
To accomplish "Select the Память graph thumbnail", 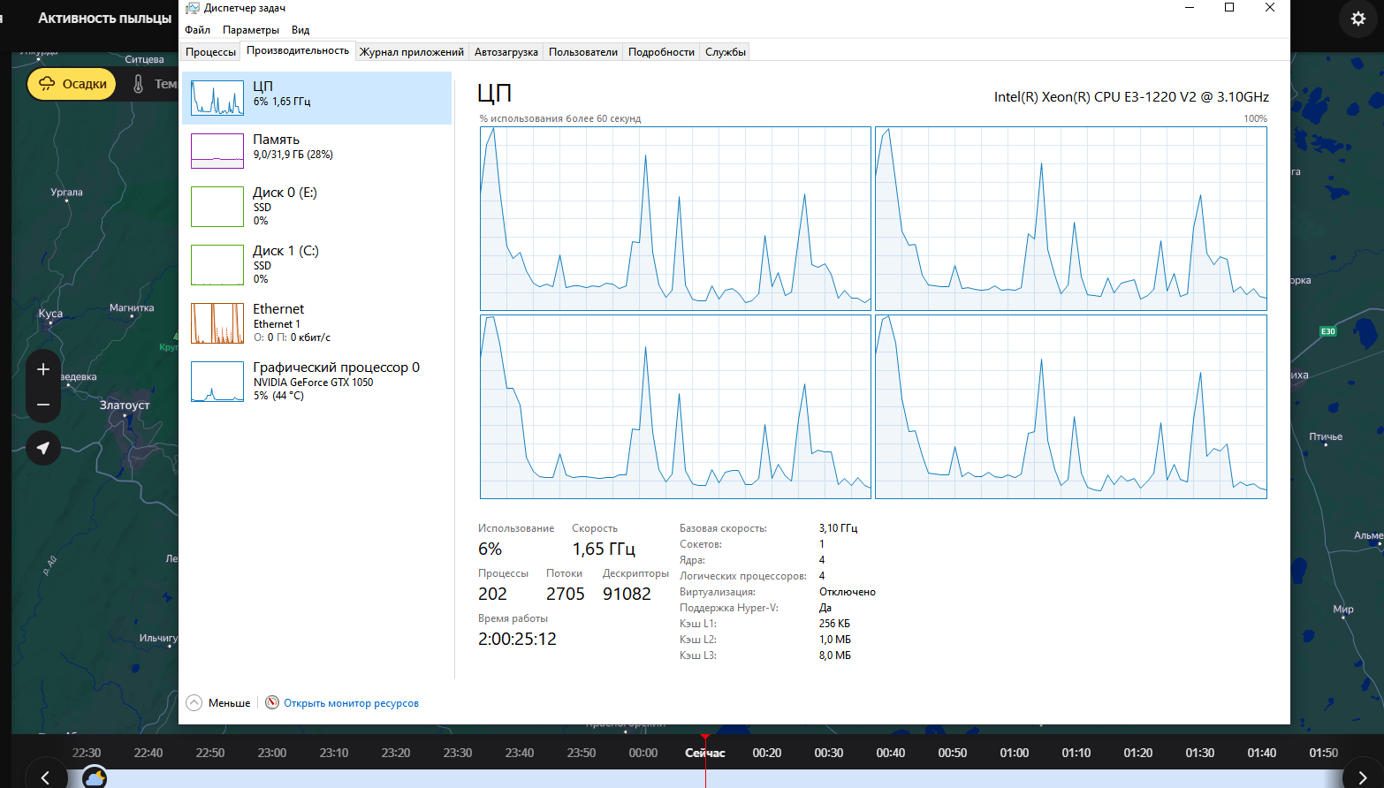I will click(x=217, y=151).
